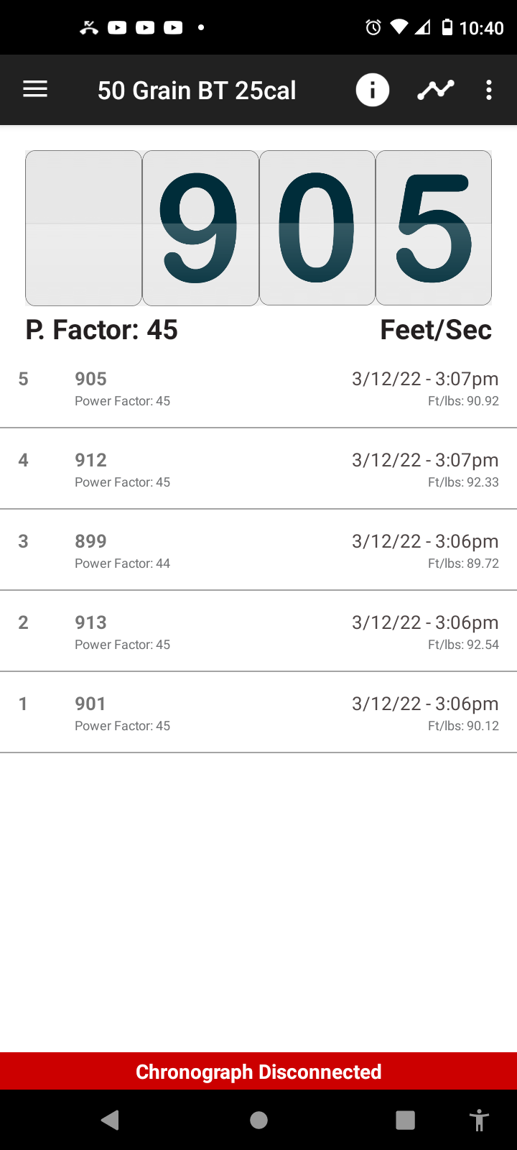Tap the accessibility figure icon
The width and height of the screenshot is (517, 1150).
[479, 1120]
